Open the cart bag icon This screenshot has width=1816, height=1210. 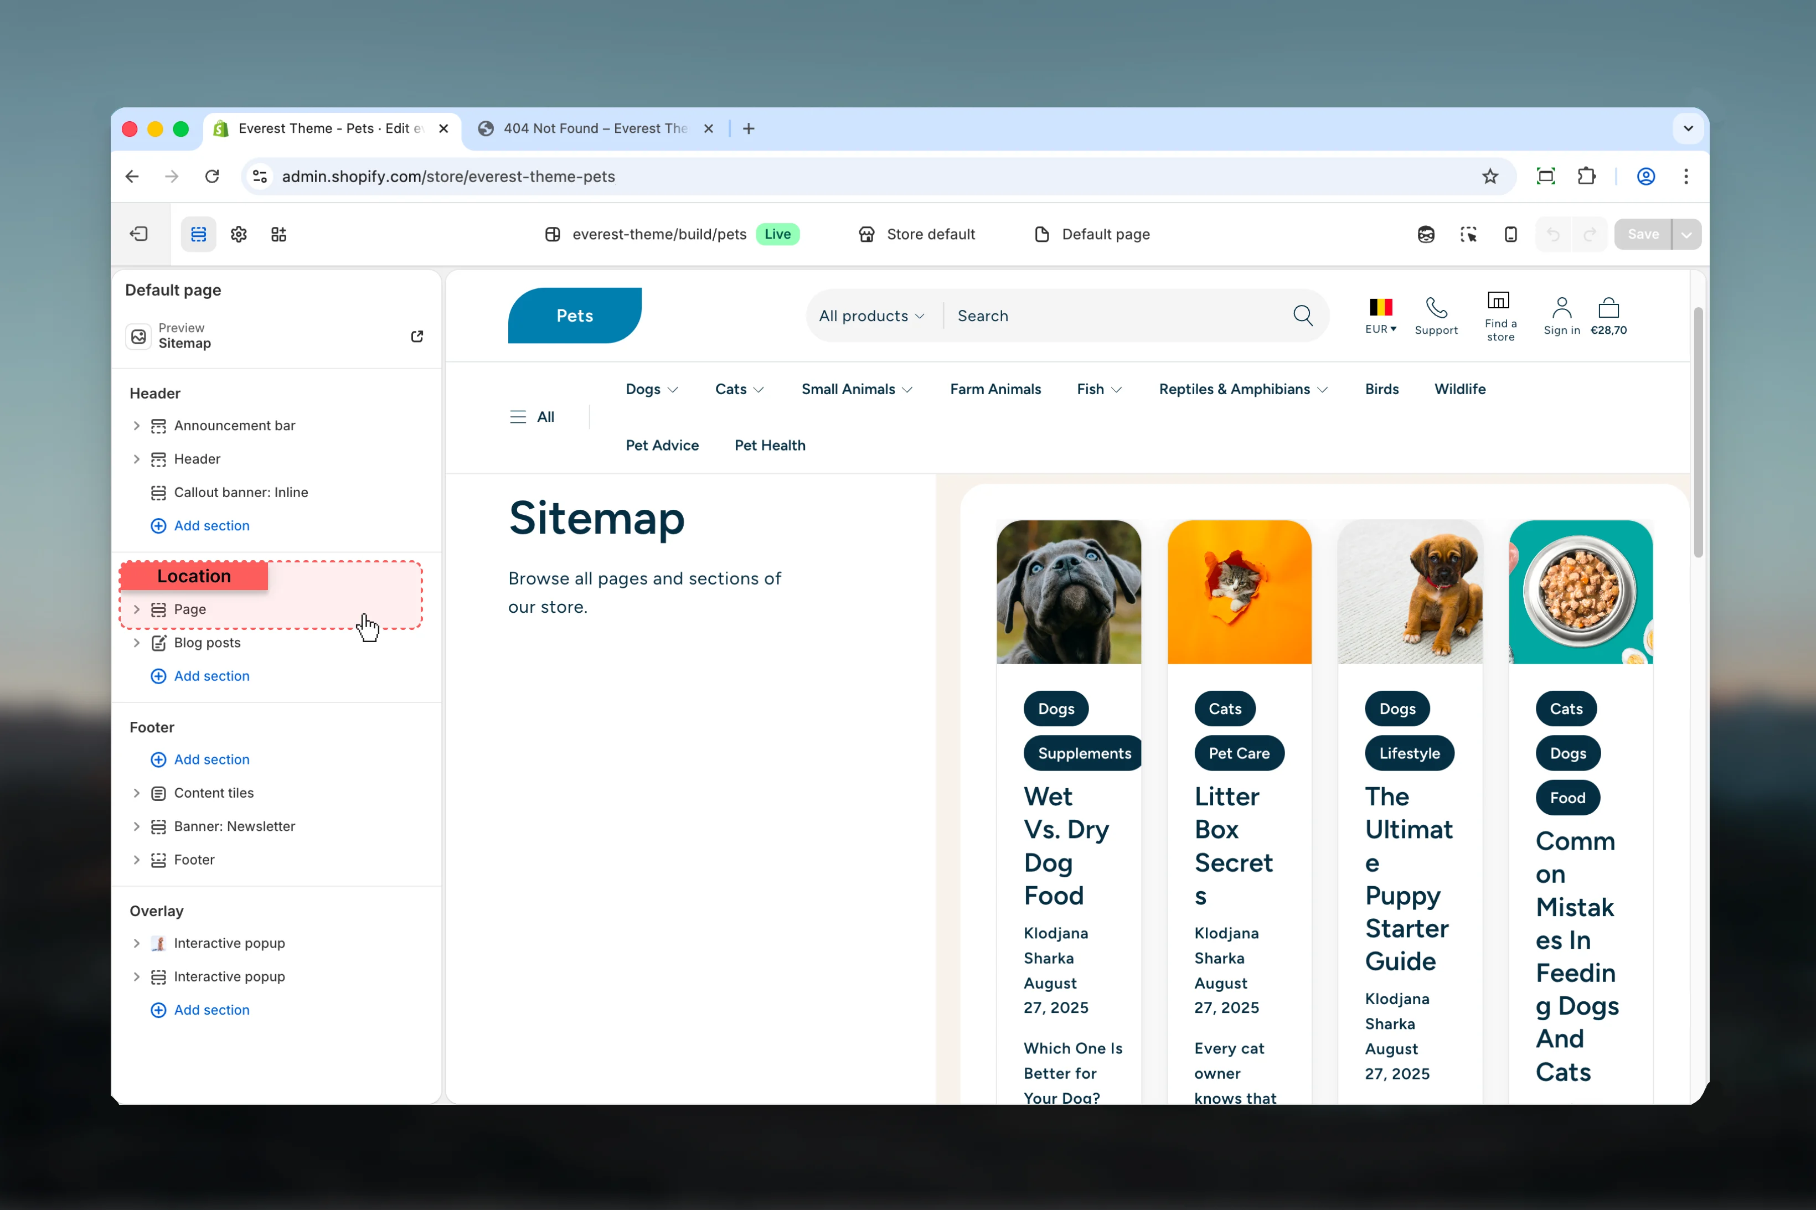[1608, 308]
